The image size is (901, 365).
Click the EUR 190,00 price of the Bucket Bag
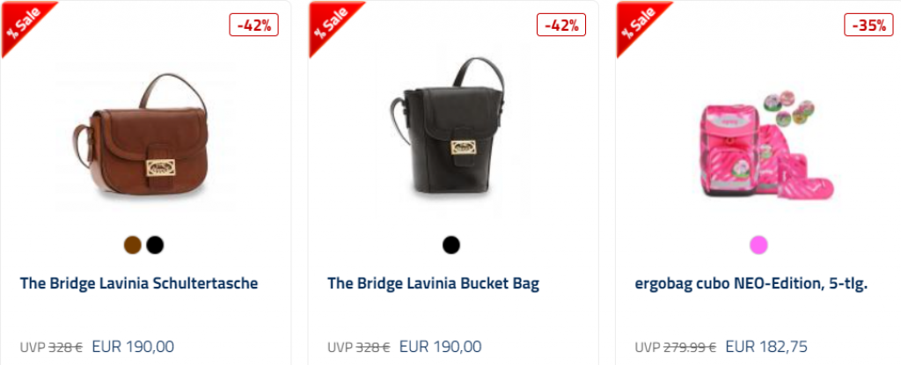[440, 347]
